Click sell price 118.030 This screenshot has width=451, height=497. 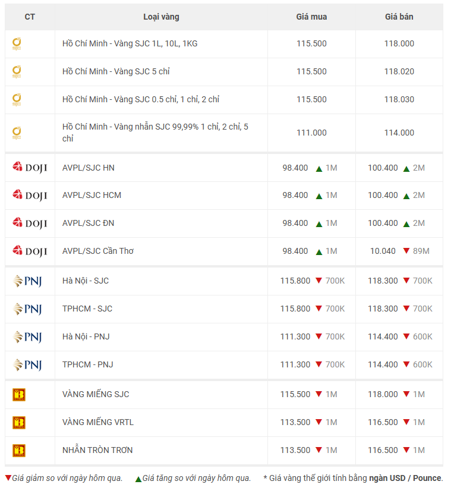click(399, 99)
